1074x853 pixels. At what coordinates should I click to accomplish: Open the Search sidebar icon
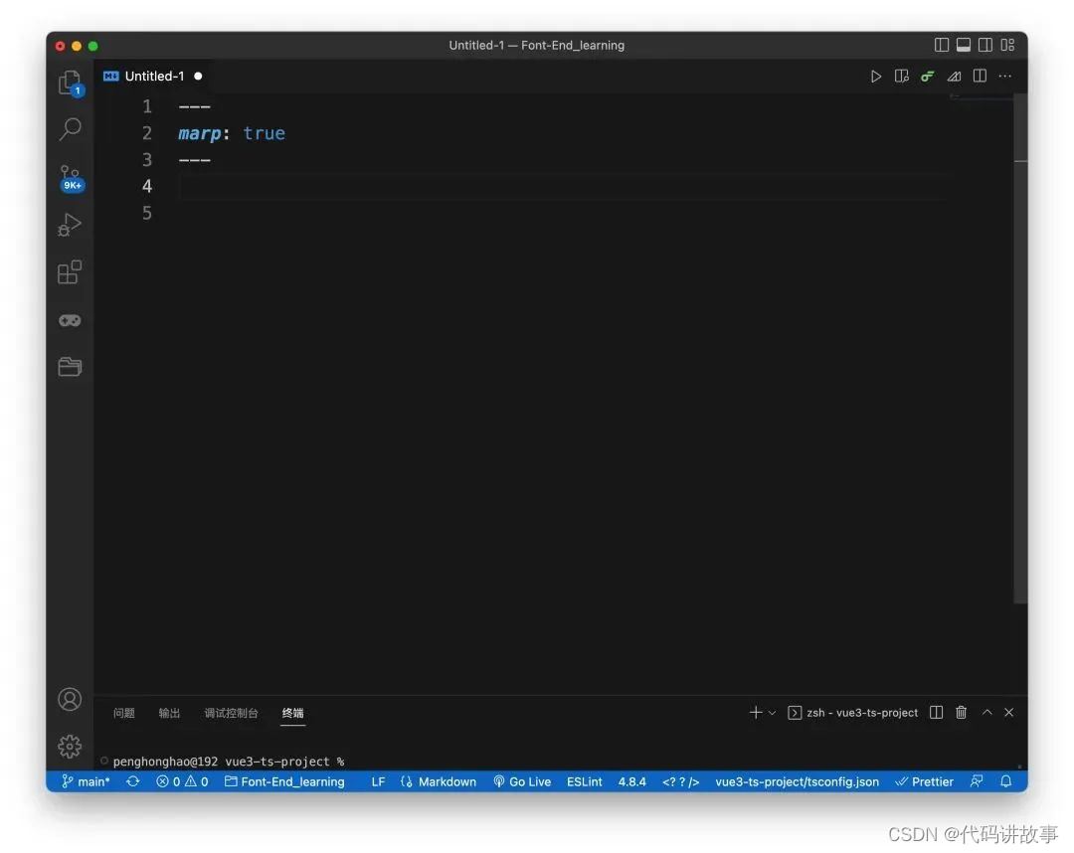70,129
